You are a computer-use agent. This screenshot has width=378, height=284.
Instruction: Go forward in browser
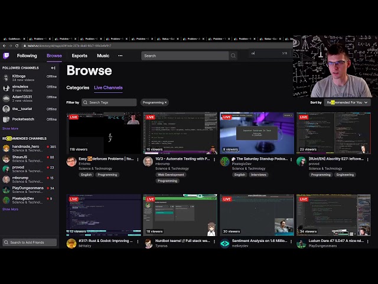click(11, 46)
